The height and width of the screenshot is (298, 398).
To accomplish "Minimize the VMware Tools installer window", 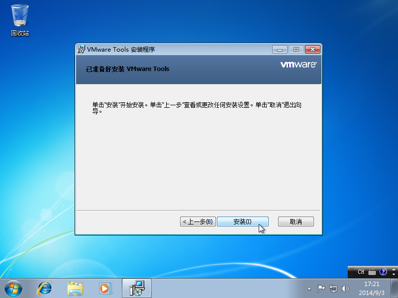I will 280,49.
